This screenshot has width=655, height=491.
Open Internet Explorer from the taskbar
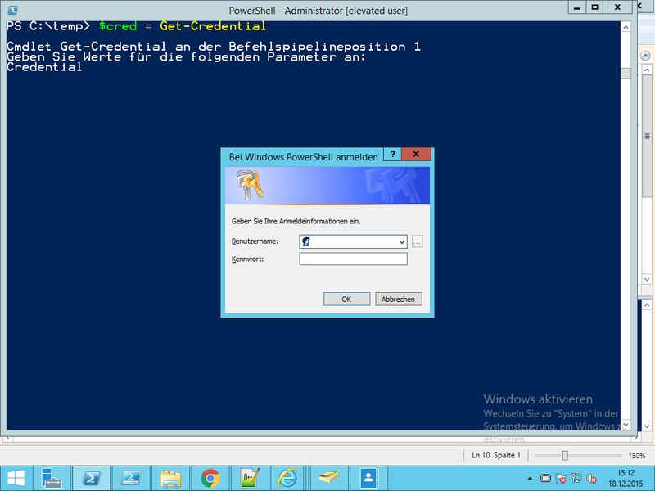tap(288, 479)
